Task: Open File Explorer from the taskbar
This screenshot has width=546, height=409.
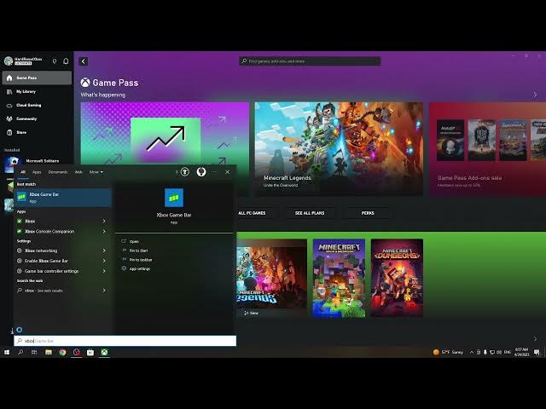Action: tap(49, 352)
